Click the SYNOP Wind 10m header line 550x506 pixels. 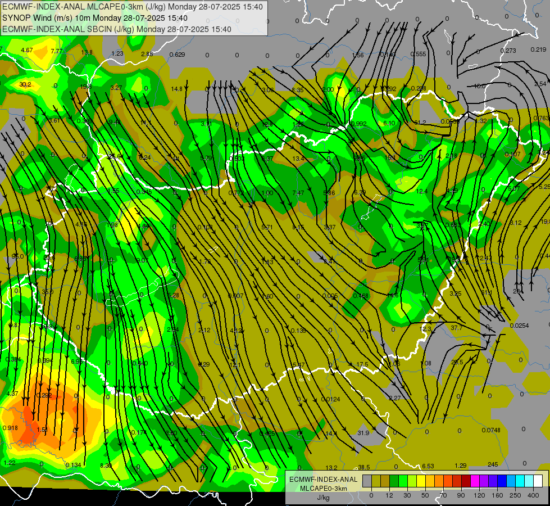pyautogui.click(x=95, y=18)
